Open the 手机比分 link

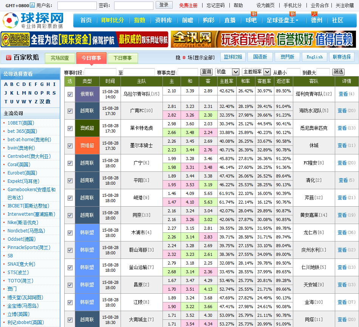pyautogui.click(x=292, y=6)
